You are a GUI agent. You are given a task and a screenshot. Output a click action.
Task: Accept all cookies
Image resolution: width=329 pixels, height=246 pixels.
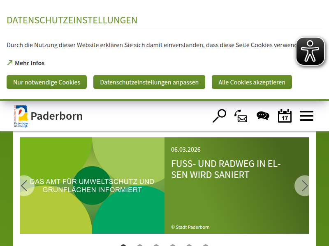click(x=252, y=82)
